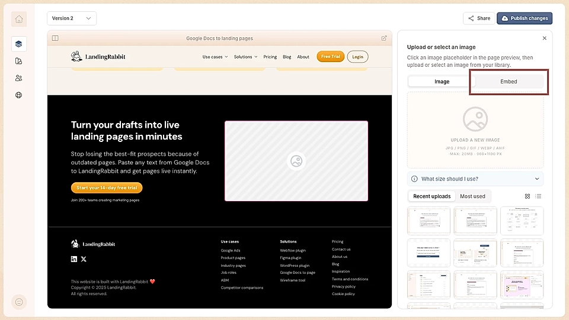Click the smiley feedback icon

coord(19,302)
